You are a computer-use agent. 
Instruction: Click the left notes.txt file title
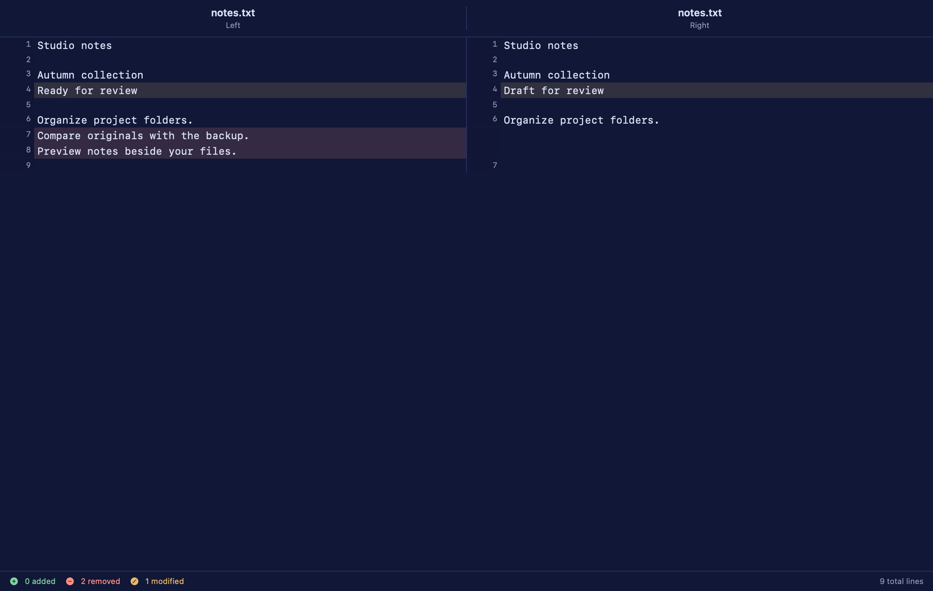click(x=233, y=13)
